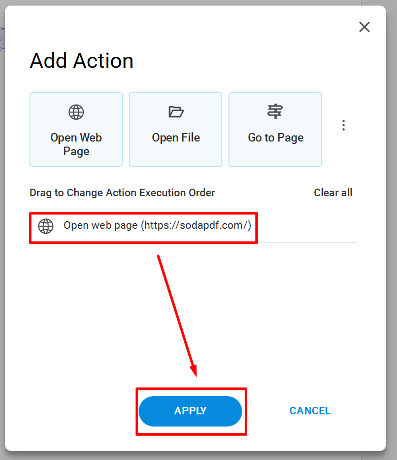Click the blank list area above the Apply button
This screenshot has width=397, height=460.
tap(193, 314)
